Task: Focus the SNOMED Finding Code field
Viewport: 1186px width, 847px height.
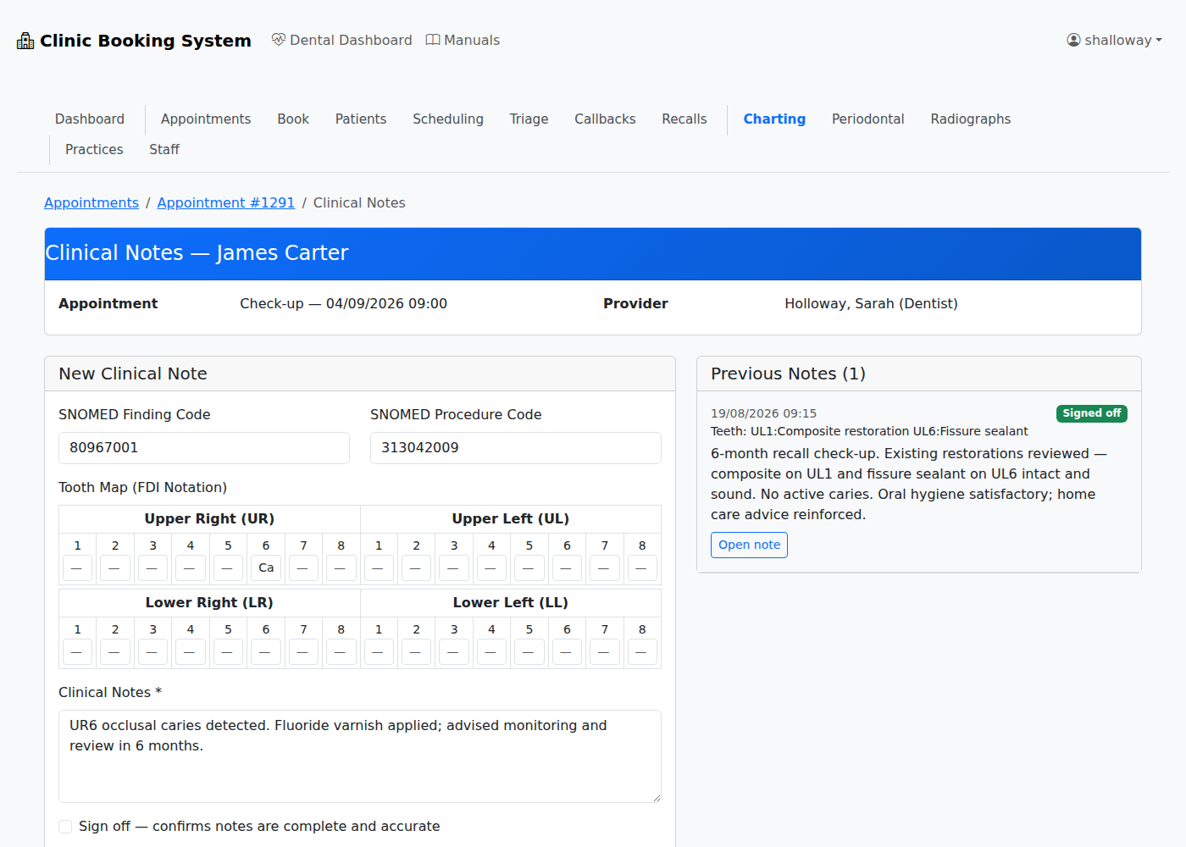Action: [204, 448]
